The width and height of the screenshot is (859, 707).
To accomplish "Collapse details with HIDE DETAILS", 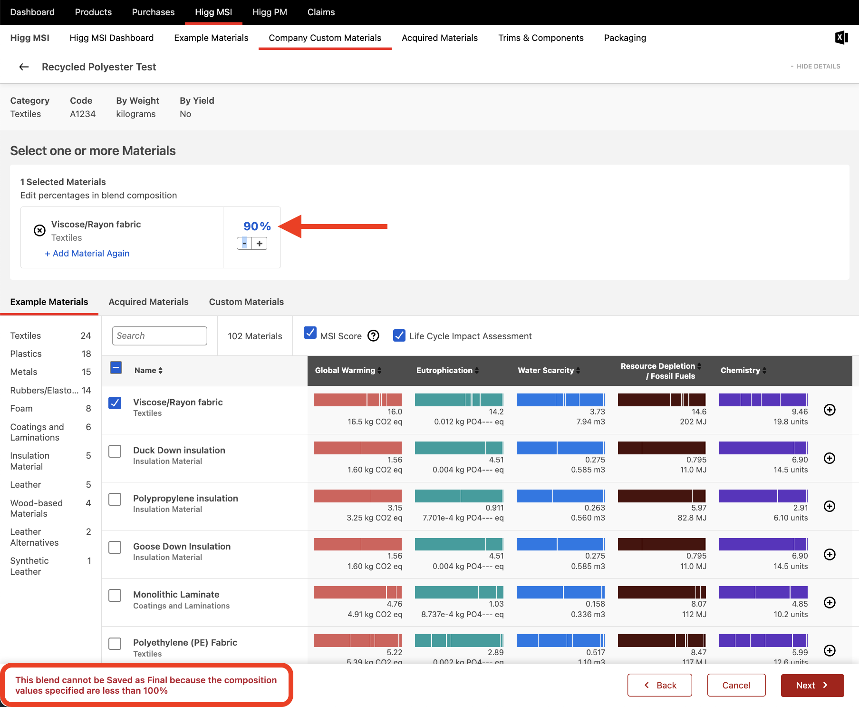I will click(815, 66).
